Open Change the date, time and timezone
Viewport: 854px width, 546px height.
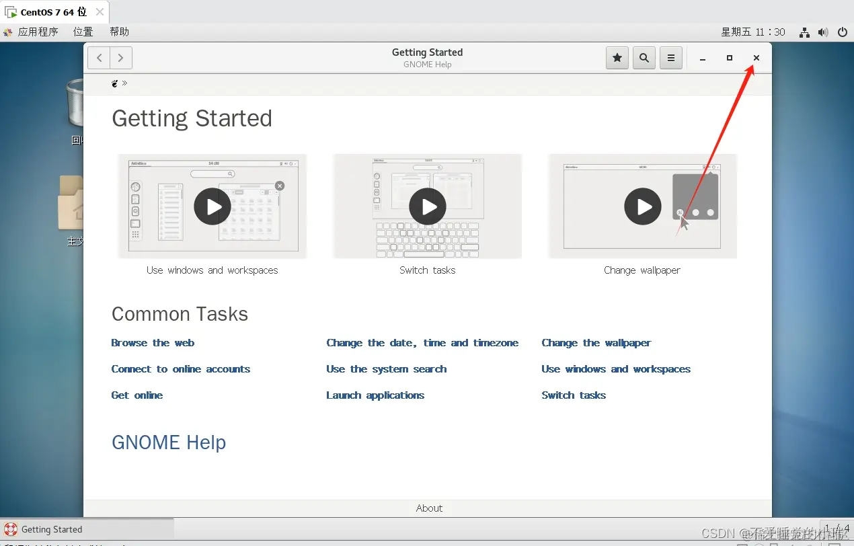[422, 343]
